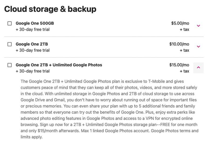
Task: Click the Cloud storage & backup heading
Action: 50,9
